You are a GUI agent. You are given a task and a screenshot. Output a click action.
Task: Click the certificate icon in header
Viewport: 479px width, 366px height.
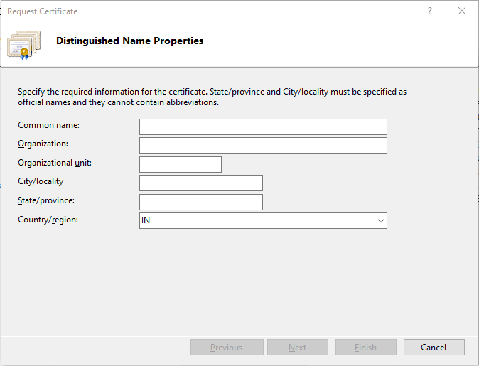point(24,45)
